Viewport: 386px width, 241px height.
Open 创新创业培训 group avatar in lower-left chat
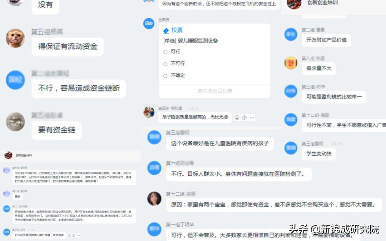coord(8,155)
